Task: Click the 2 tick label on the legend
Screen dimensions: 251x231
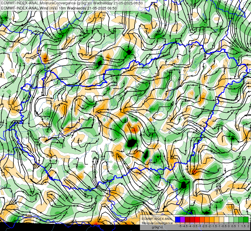Action: 248,226
